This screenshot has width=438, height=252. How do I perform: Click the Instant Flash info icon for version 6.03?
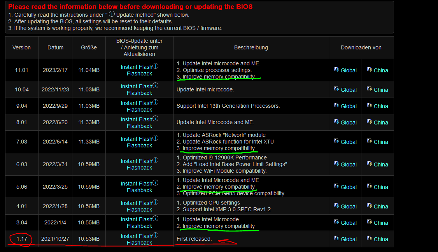[x=156, y=160]
